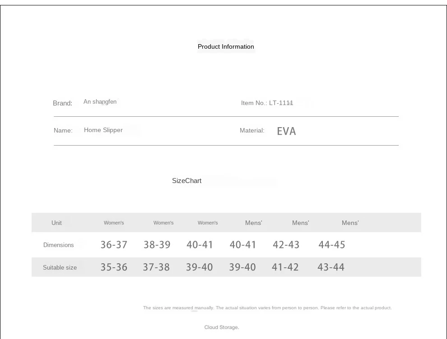
Task: Click the manual measurement disclaimer note
Action: coord(267,308)
